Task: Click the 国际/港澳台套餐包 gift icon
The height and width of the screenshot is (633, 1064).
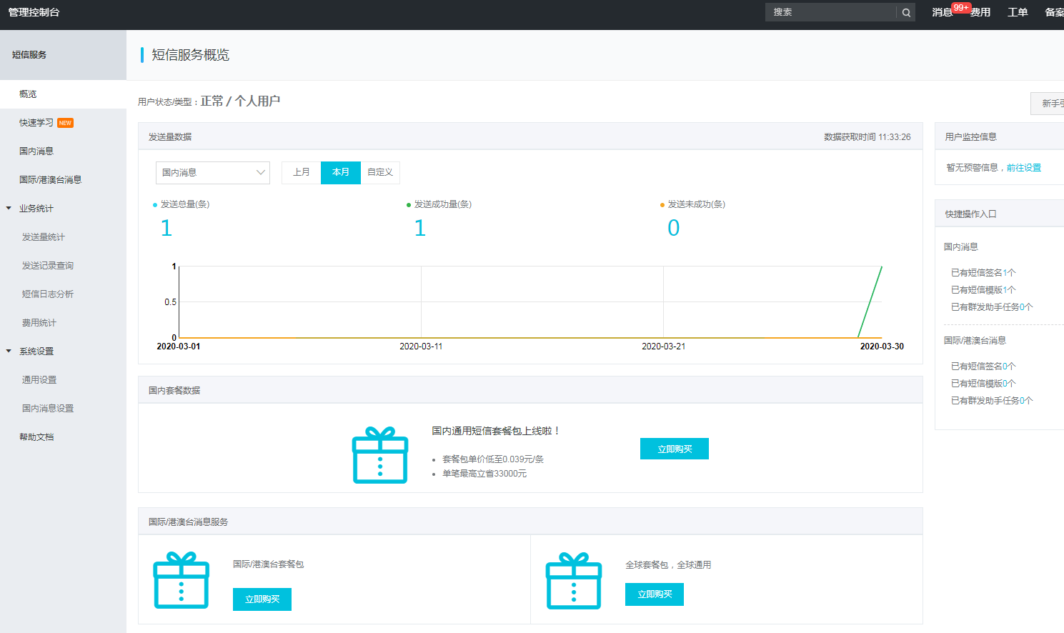Action: pyautogui.click(x=182, y=580)
